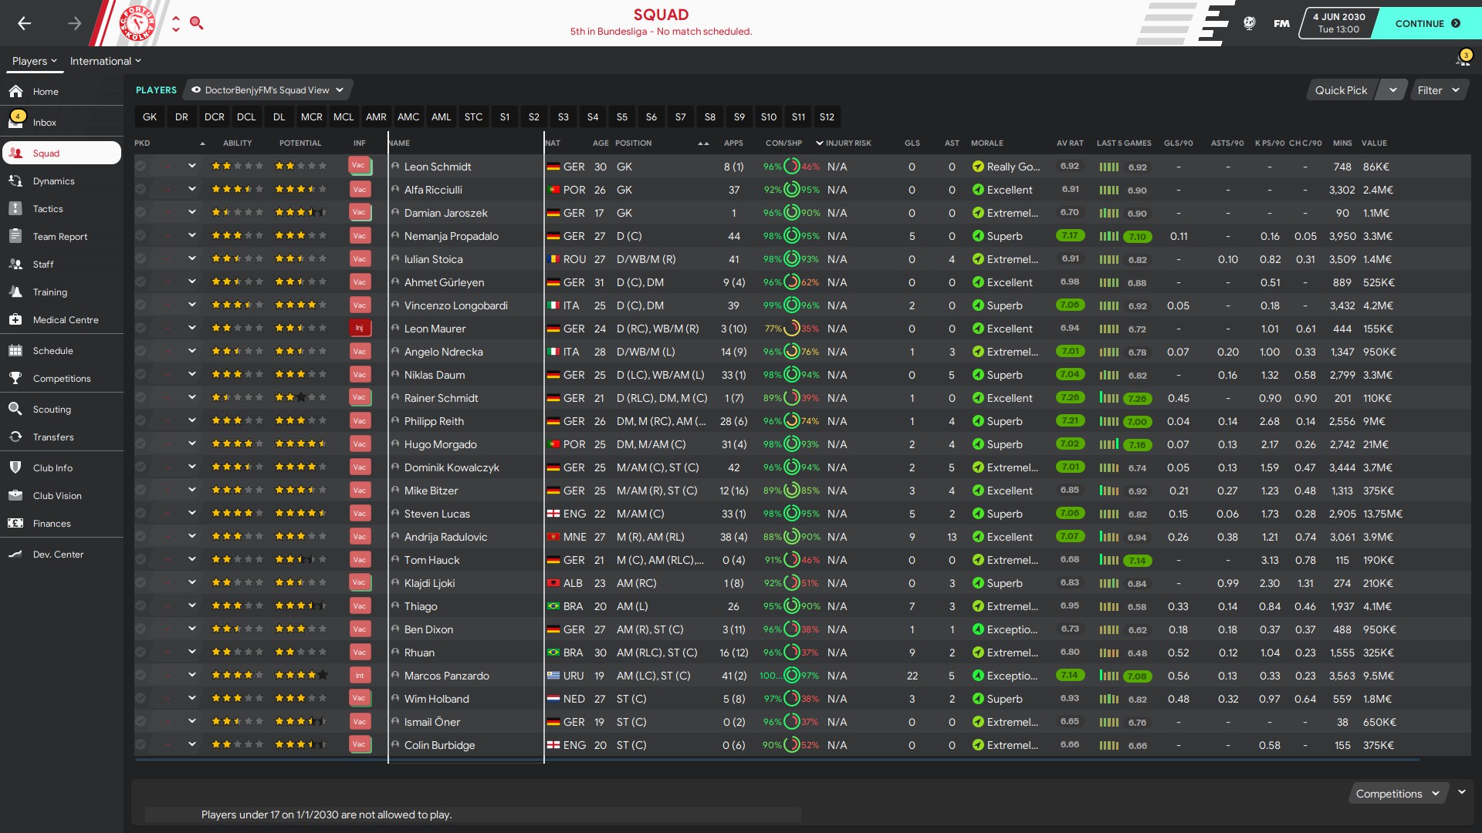Open the Medical Centre sidebar icon
Image resolution: width=1482 pixels, height=833 pixels.
pos(15,319)
